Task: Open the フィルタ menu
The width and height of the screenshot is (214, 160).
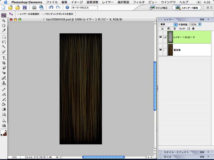Action: (139, 2)
